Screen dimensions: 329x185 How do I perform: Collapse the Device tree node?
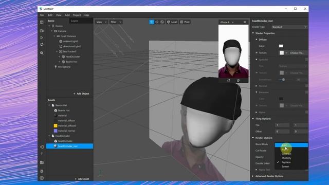click(49, 26)
